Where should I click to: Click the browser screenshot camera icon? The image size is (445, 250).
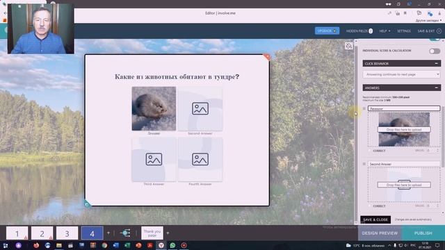[397, 13]
